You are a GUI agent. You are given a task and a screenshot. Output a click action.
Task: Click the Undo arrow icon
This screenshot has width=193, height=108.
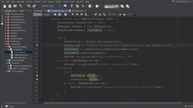coord(29,6)
